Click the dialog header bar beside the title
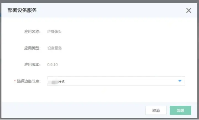This screenshot has width=199, height=120. [110, 11]
